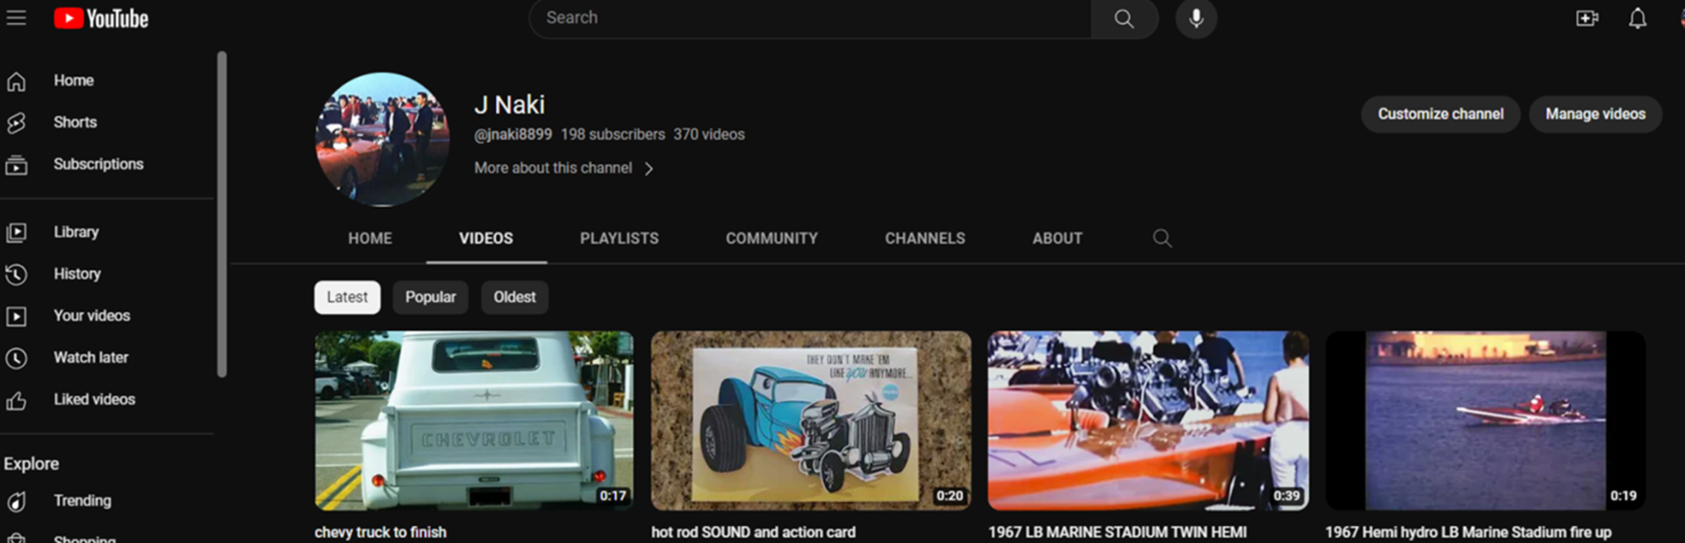
Task: Select the Latest sort chip
Action: click(347, 297)
